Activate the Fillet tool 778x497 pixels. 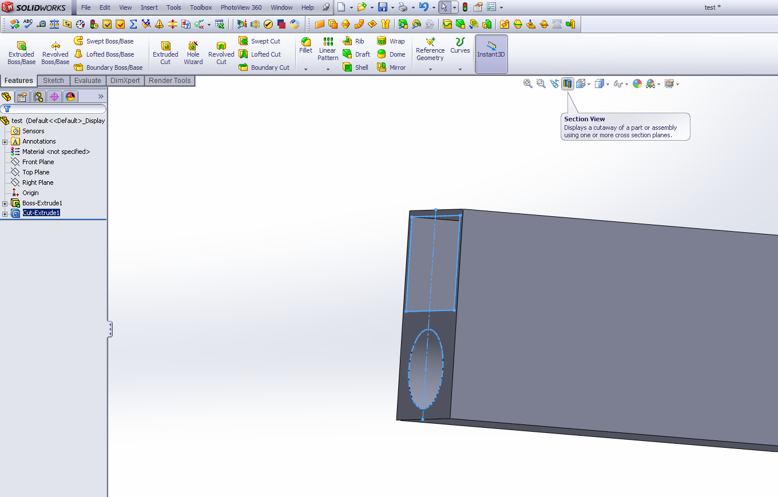coord(305,45)
